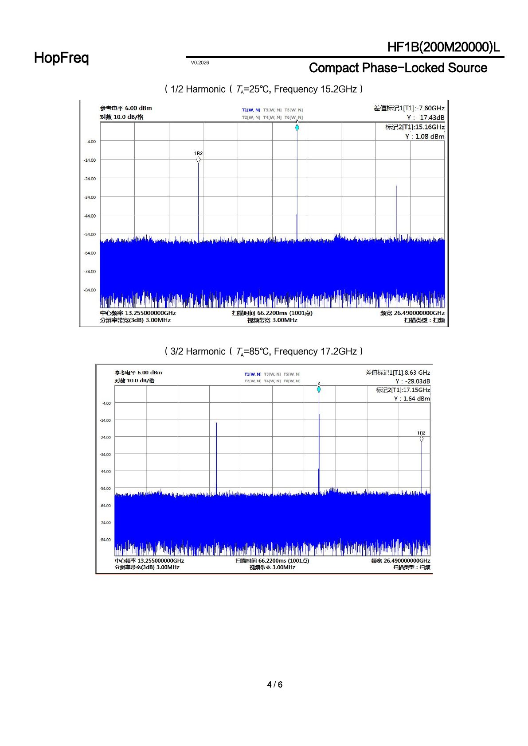Click 扫描类型 : 扫频 in the 15.2GHz chart

point(424,320)
